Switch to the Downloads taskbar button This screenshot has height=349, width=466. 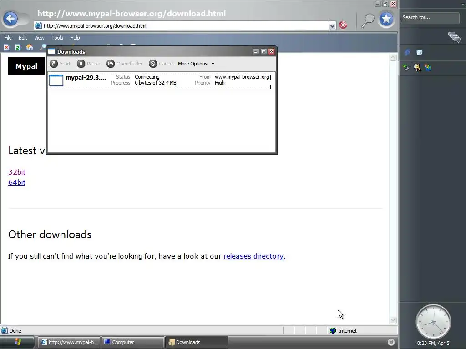click(197, 342)
